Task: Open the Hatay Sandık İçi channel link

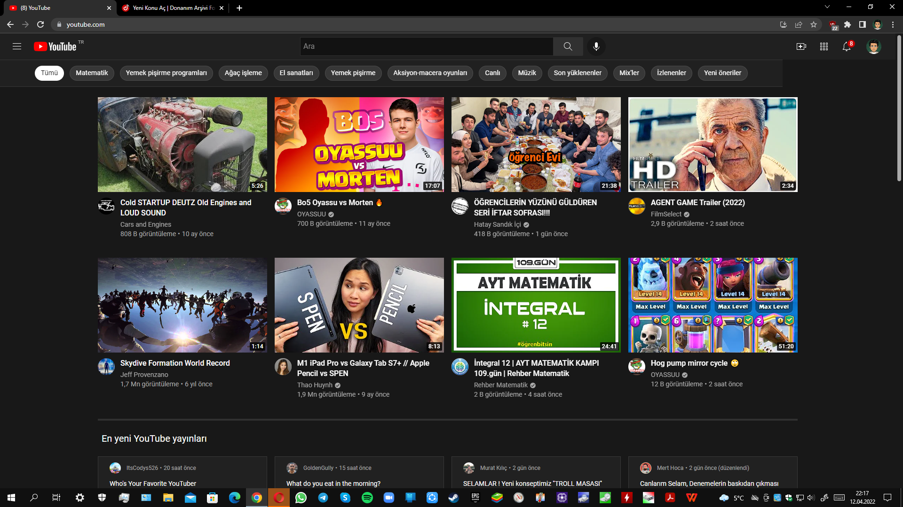Action: tap(498, 224)
